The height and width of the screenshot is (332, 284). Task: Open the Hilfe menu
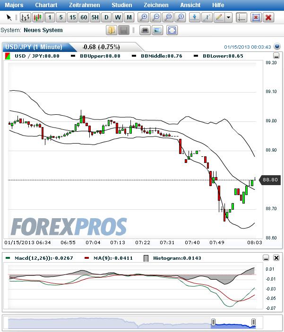click(x=218, y=5)
